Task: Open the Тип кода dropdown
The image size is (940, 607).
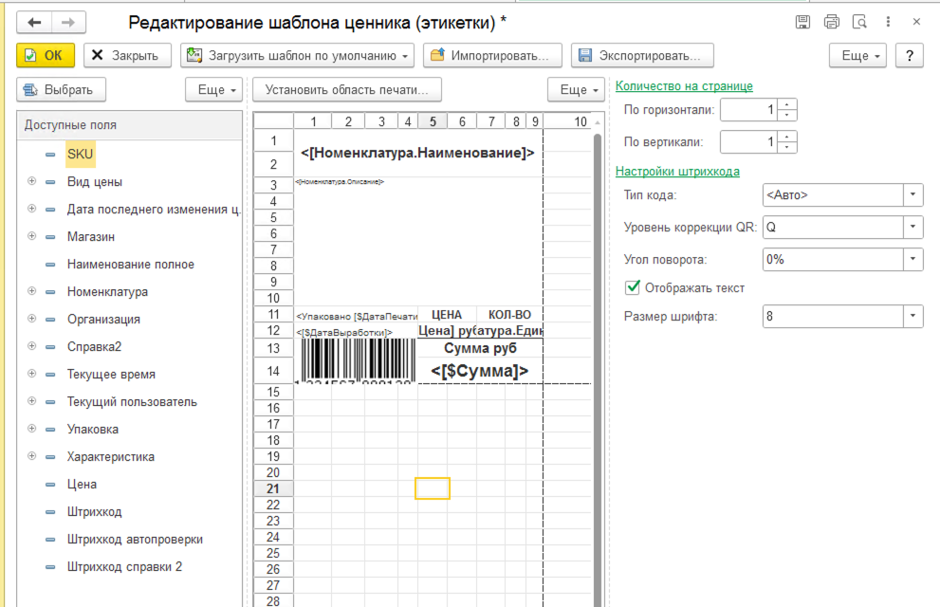Action: pos(912,195)
